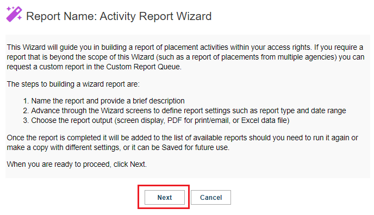Cancel the Activity Report Wizard
The image size is (374, 215).
coord(211,197)
